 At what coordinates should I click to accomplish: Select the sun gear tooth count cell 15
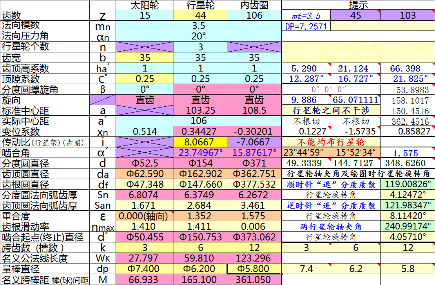145,15
